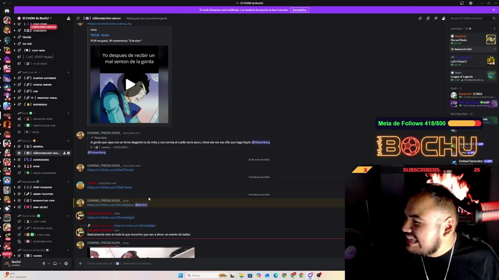Open Marvel Rivals game icon in activity
499x280 pixels.
491,39
